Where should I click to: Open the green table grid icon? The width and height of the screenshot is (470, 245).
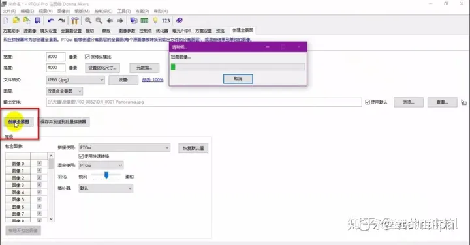tap(144, 20)
